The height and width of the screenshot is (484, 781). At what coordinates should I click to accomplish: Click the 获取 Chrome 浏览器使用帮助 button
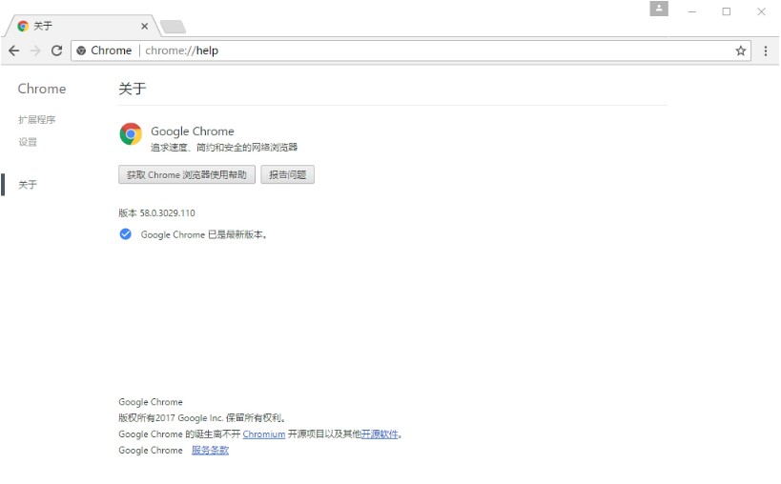point(187,174)
